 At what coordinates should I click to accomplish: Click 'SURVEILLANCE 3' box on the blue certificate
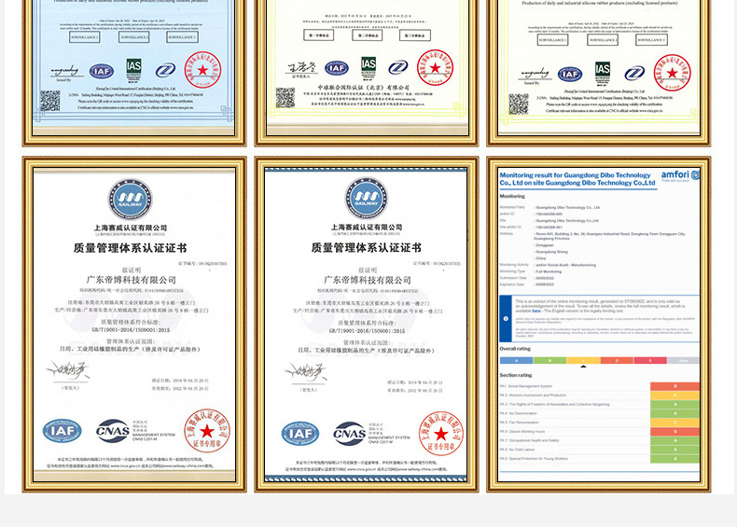pyautogui.click(x=182, y=37)
